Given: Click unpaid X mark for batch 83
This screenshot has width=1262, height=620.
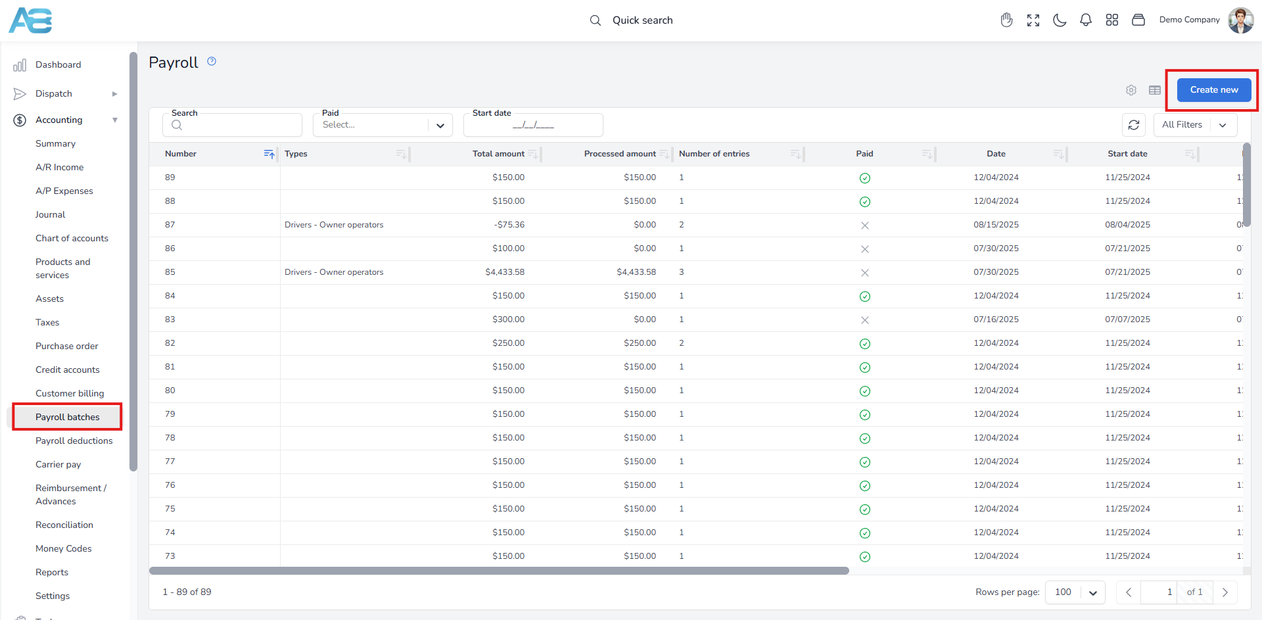Looking at the screenshot, I should tap(865, 320).
